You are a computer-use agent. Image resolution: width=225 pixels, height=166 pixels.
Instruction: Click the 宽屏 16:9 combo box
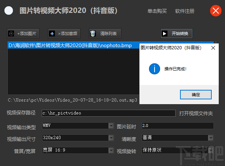[78, 150]
